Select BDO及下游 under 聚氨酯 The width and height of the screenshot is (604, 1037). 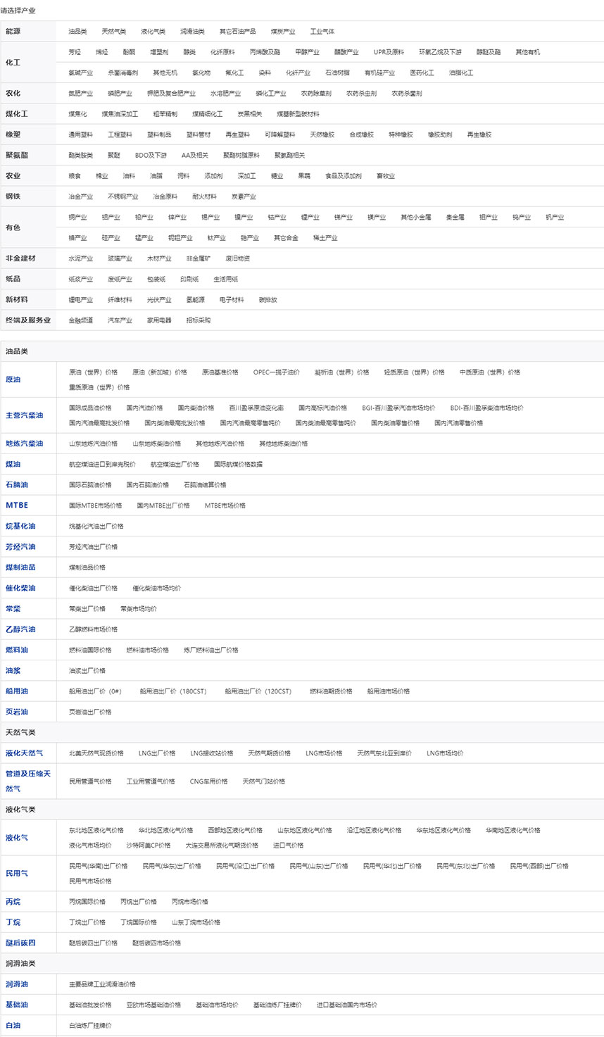tap(151, 156)
